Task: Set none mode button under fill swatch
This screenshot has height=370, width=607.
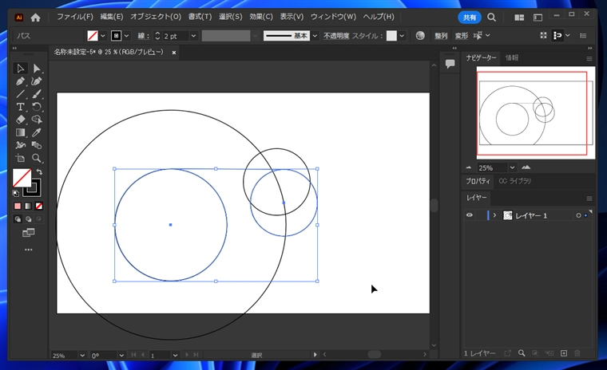Action: click(x=39, y=206)
